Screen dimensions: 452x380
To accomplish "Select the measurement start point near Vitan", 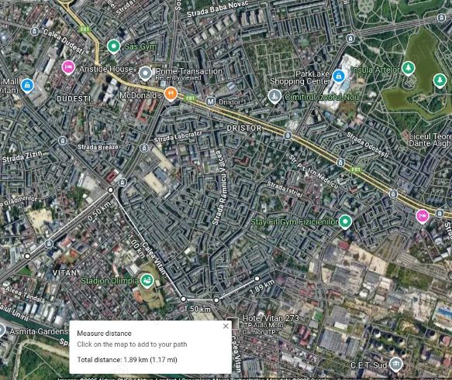I will [x=27, y=255].
